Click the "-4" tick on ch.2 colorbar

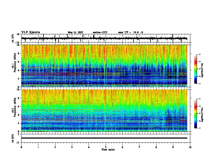199,106
